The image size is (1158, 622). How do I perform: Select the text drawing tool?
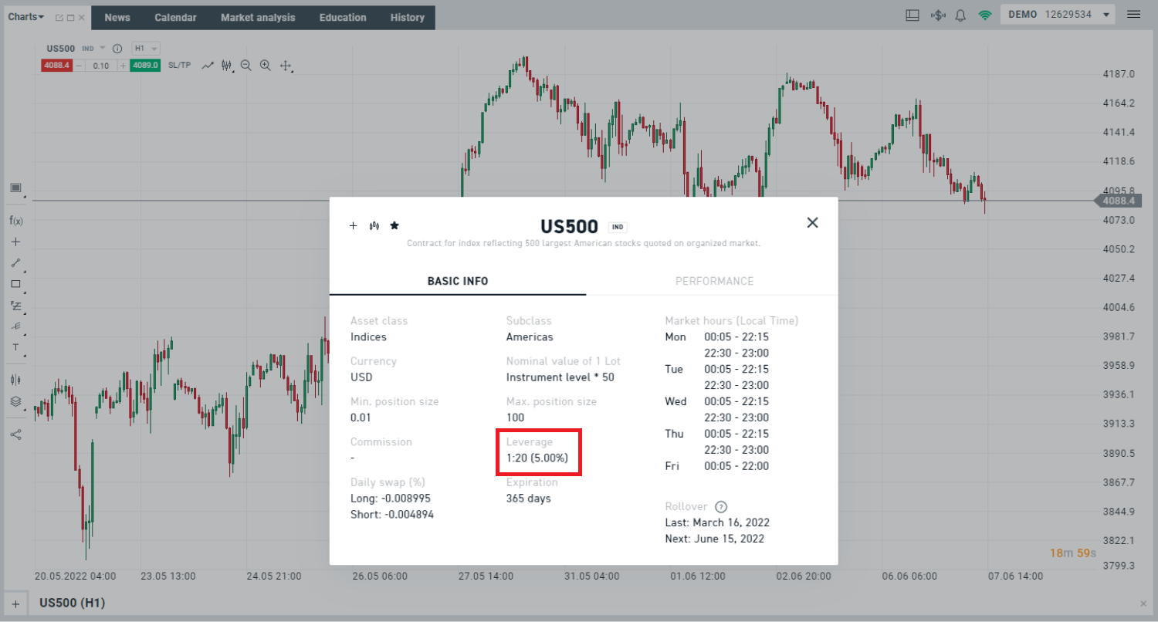point(15,347)
